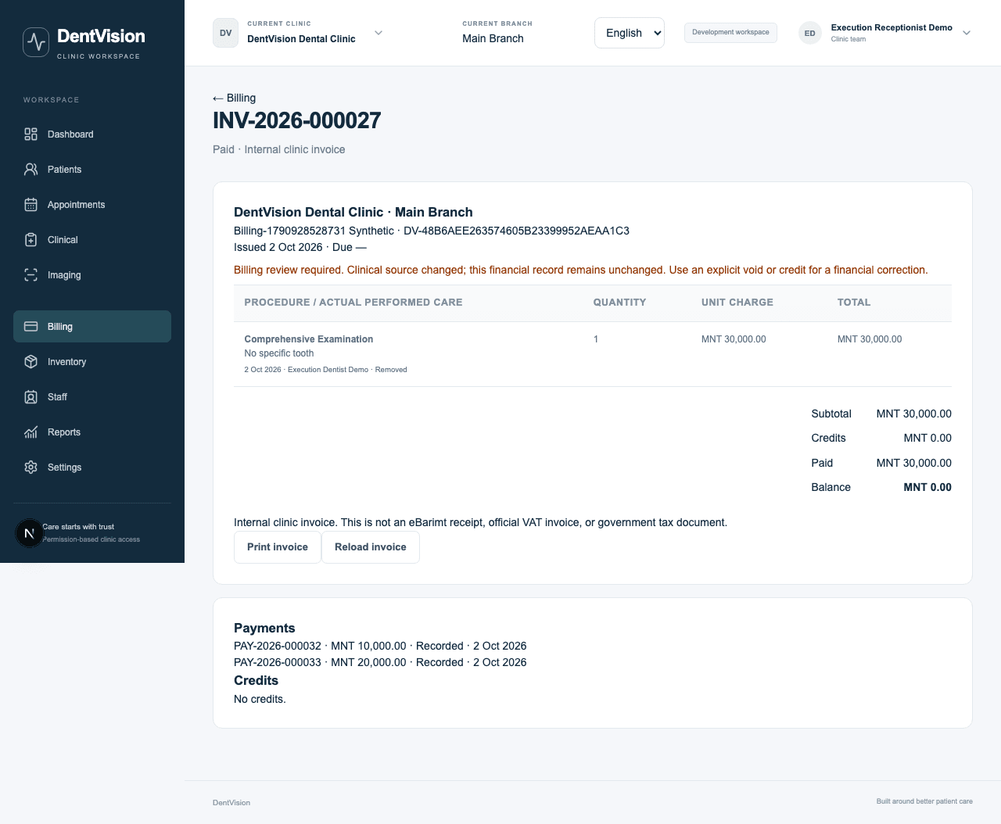Click the Imaging scan icon
1001x824 pixels.
coord(30,275)
